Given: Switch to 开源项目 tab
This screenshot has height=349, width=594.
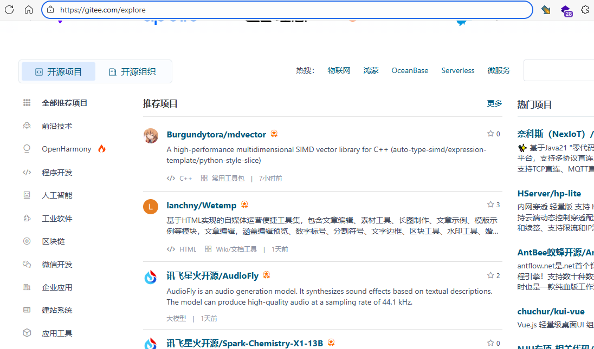Looking at the screenshot, I should (59, 71).
